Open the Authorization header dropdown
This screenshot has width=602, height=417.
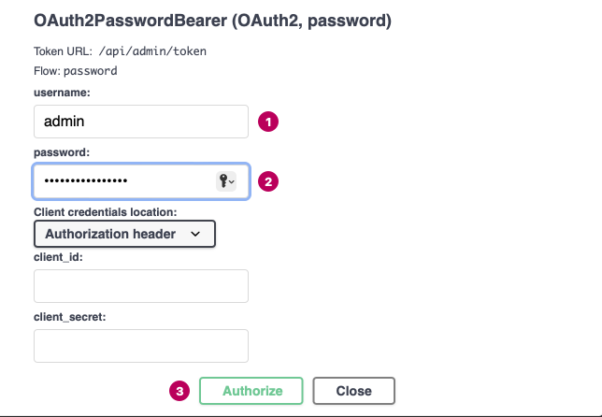pyautogui.click(x=124, y=234)
